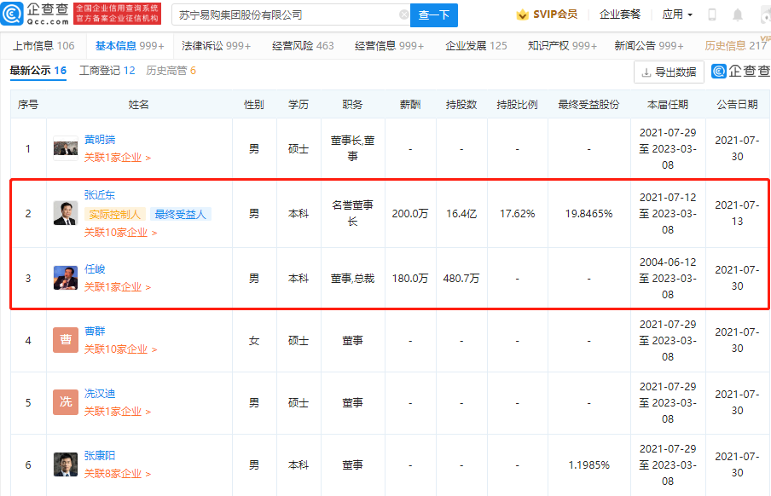The image size is (771, 496).
Task: Click 张近东's profile photo
Action: [66, 213]
